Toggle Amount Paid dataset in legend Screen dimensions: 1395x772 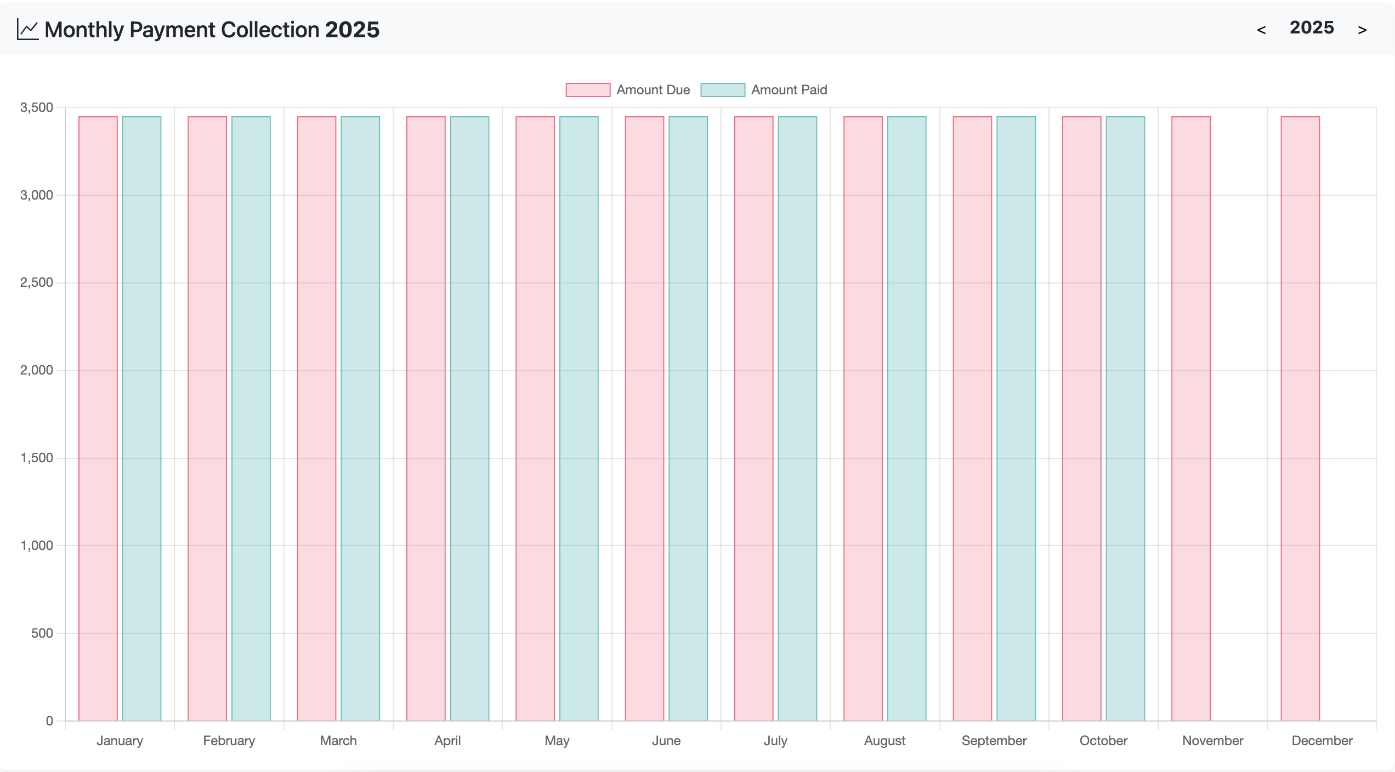tap(789, 90)
